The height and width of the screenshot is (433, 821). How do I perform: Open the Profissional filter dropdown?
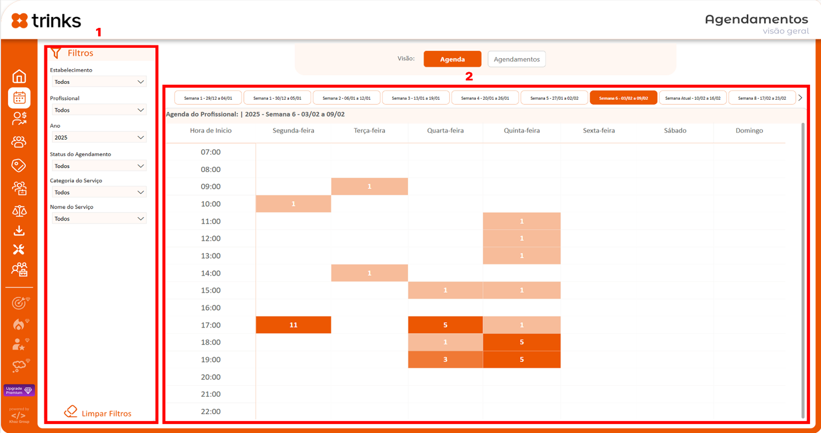pos(99,110)
